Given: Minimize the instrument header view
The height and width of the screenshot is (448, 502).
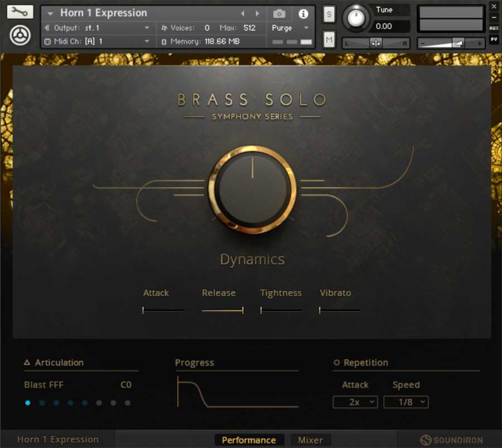Looking at the screenshot, I should click(x=494, y=17).
